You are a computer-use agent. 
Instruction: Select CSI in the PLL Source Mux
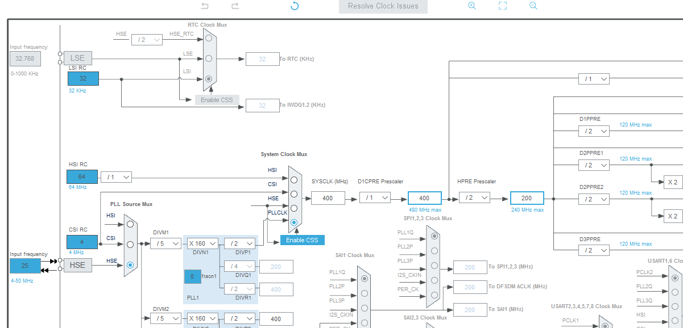[130, 245]
